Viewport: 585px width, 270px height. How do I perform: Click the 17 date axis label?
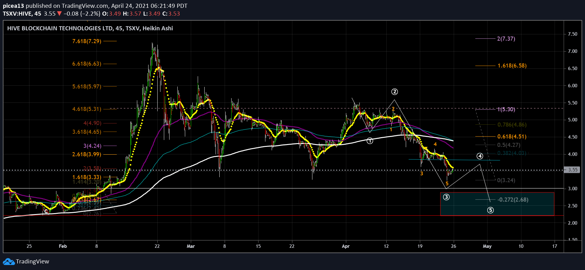[x=555, y=246]
